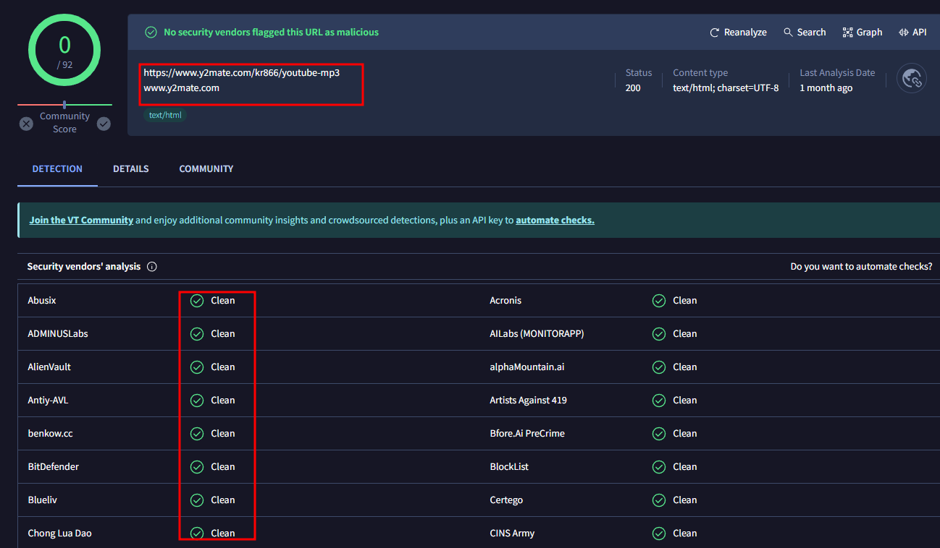Click the AlienVault vendor name
The image size is (940, 548).
coord(49,367)
